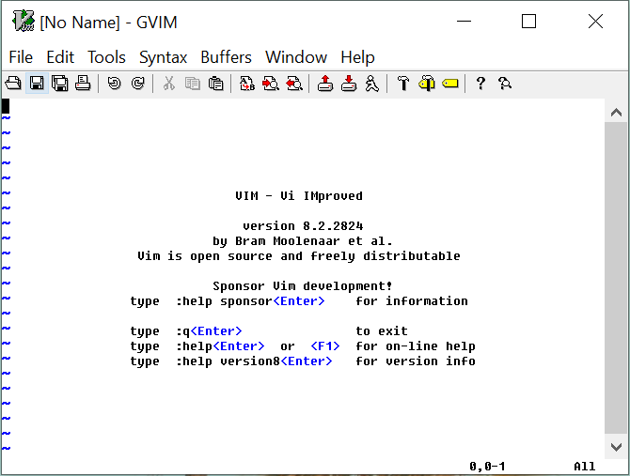The height and width of the screenshot is (476, 630).
Task: Click the Save current file icon
Action: pyautogui.click(x=37, y=84)
